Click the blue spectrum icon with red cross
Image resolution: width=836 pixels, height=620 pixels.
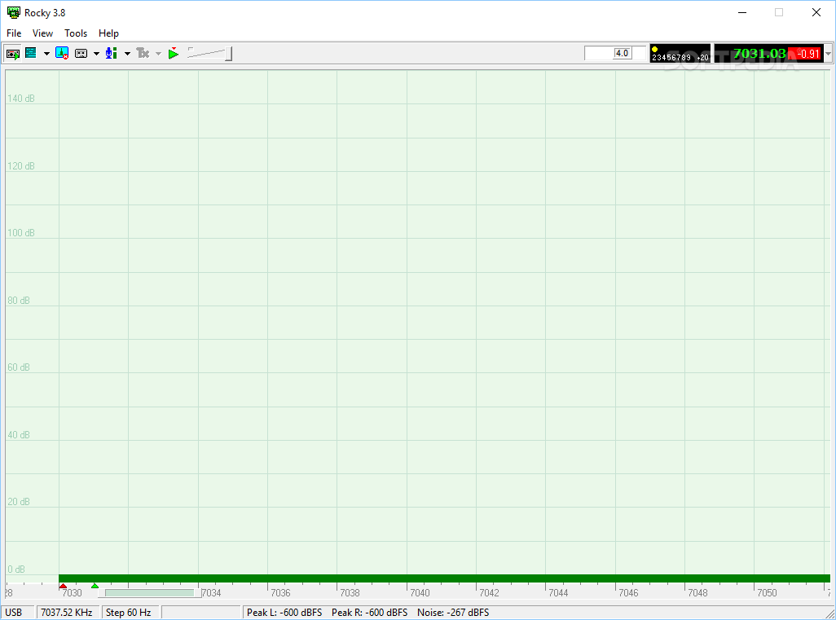point(62,53)
